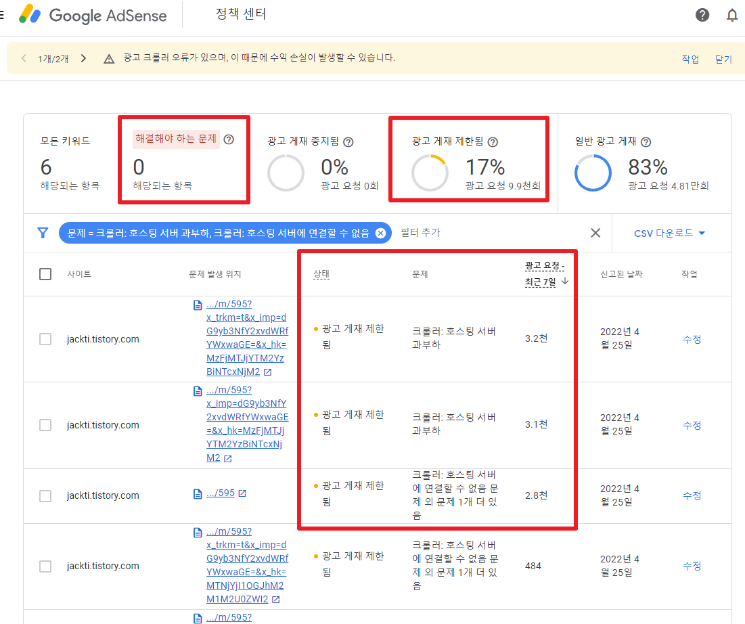The width and height of the screenshot is (745, 624).
Task: Open the .../595 URL link
Action: (x=221, y=493)
